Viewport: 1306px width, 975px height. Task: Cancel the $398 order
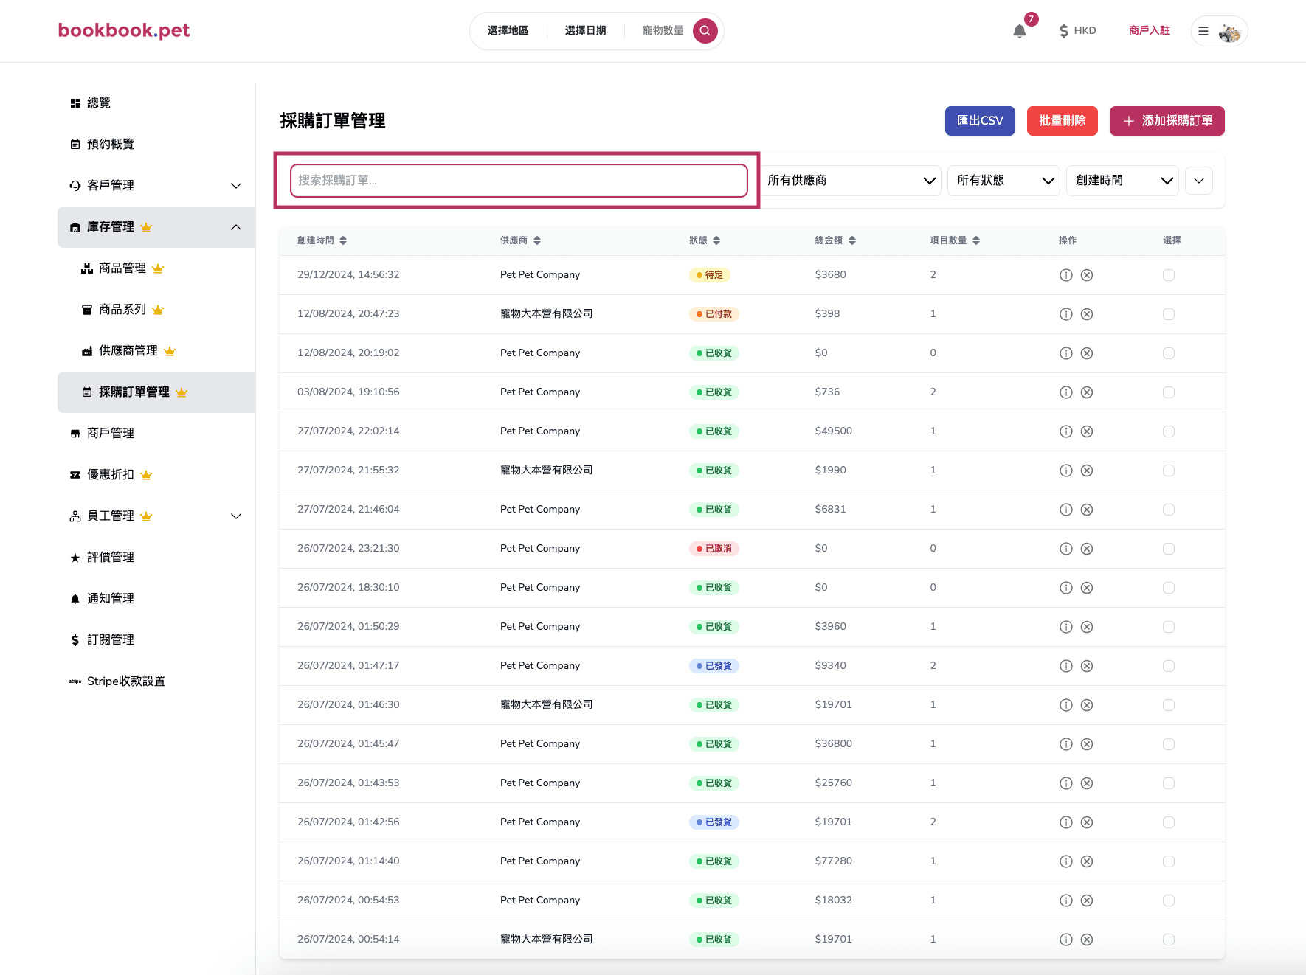(x=1086, y=314)
